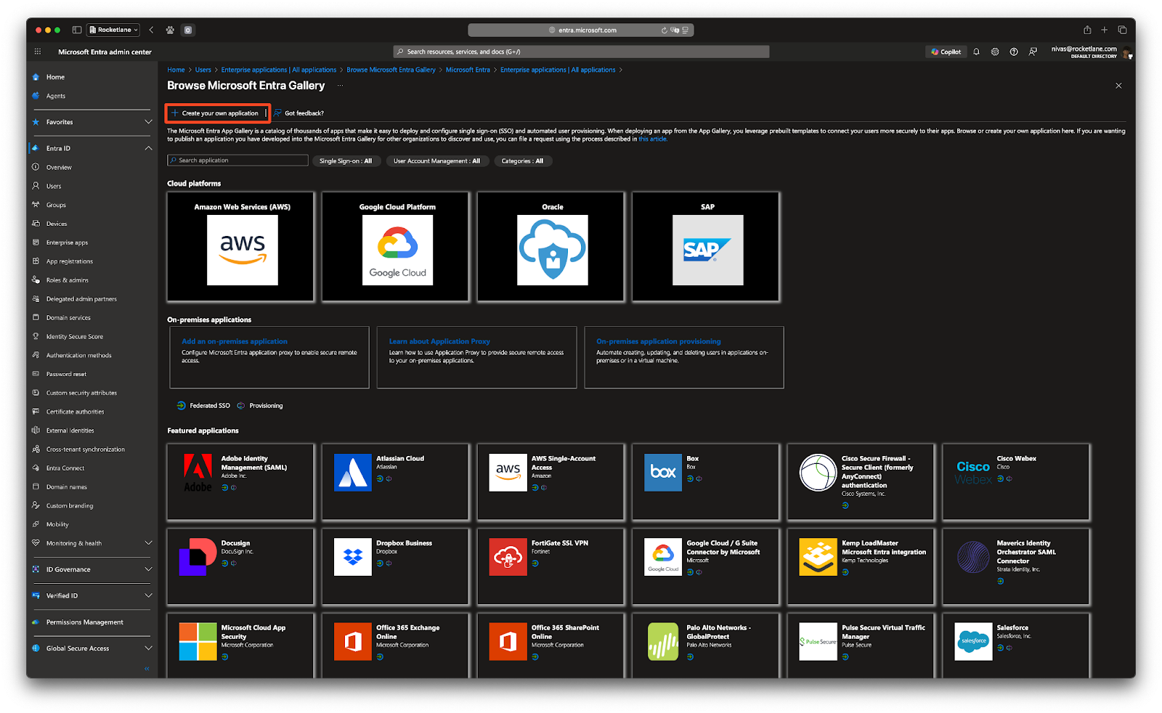1162x713 pixels.
Task: Go to the Users breadcrumb
Action: tap(203, 70)
